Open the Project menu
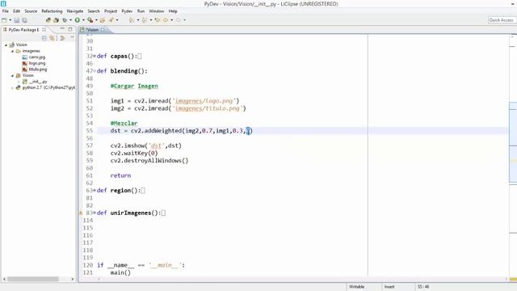Image resolution: width=517 pixels, height=291 pixels. point(111,11)
